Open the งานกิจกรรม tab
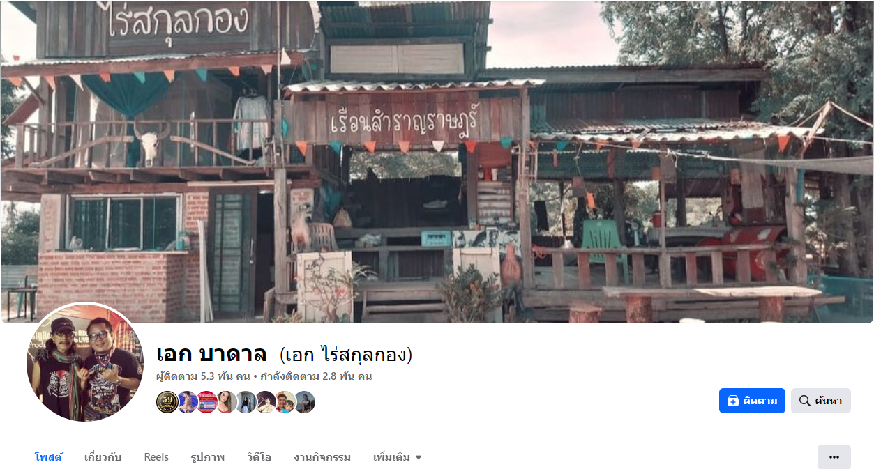This screenshot has width=874, height=469. [322, 457]
